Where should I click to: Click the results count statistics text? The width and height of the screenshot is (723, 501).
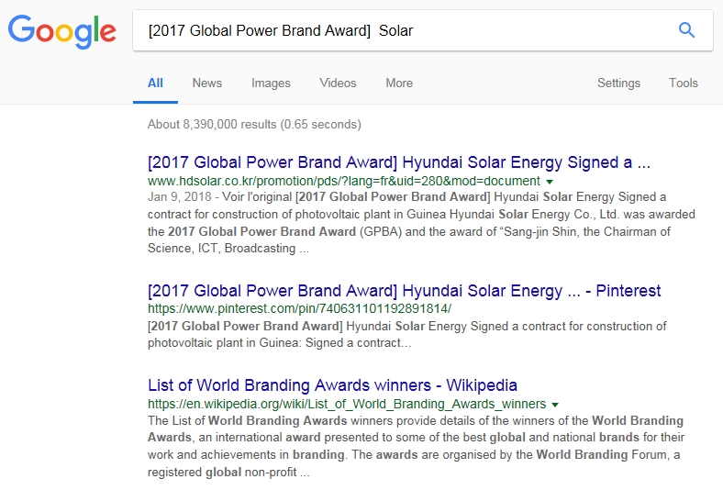click(254, 124)
